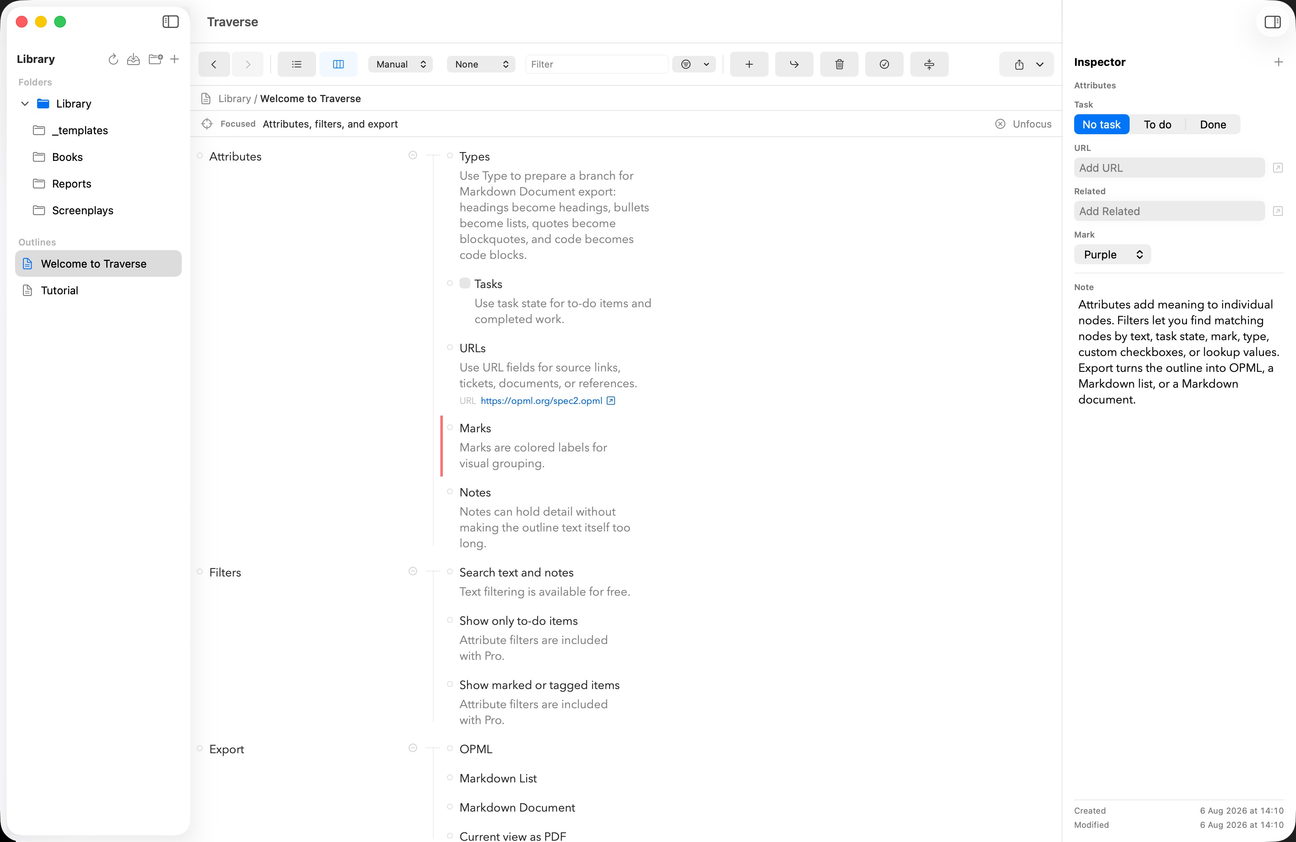Collapse the Export branch

tap(413, 748)
